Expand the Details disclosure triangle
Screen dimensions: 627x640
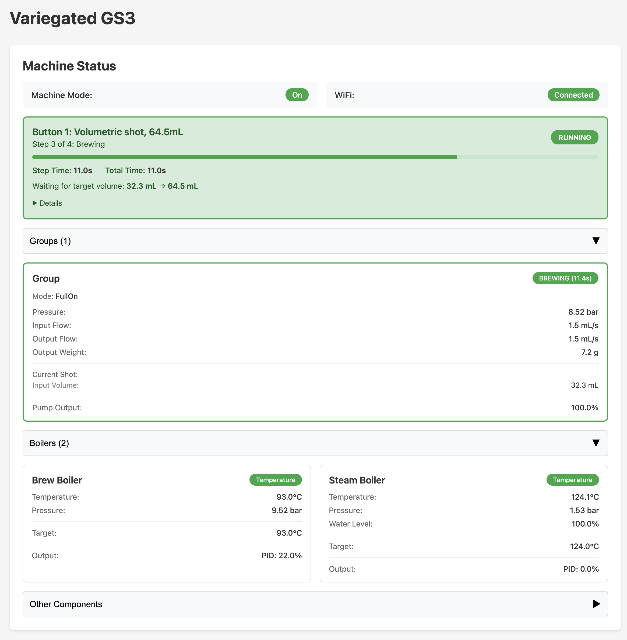(x=35, y=203)
